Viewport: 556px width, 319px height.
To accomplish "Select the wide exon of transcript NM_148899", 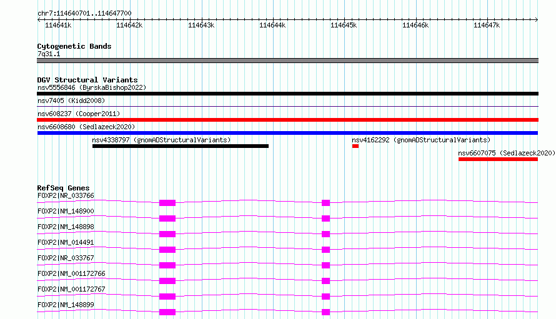I will pyautogui.click(x=167, y=312).
